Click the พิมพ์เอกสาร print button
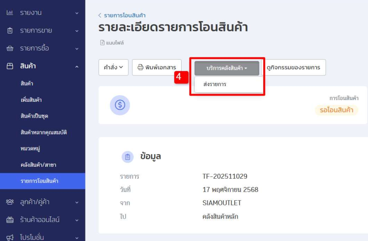This screenshot has height=241, width=368. click(157, 68)
